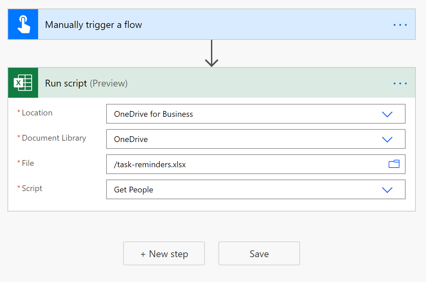The width and height of the screenshot is (426, 282).
Task: Click the Excel Online connector icon
Action: coord(23,83)
